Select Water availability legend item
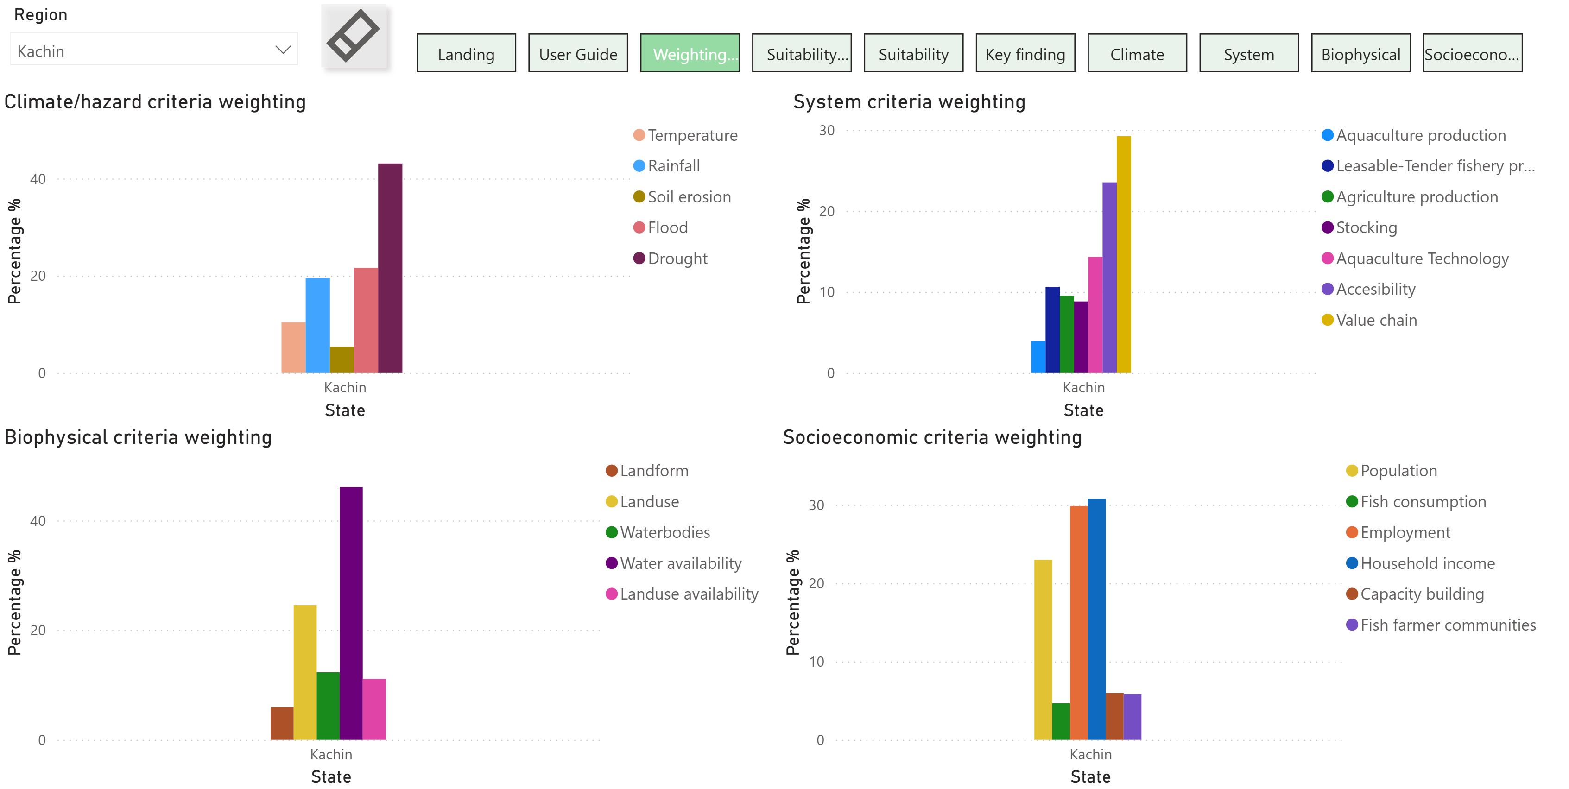1569x789 pixels. pos(674,563)
